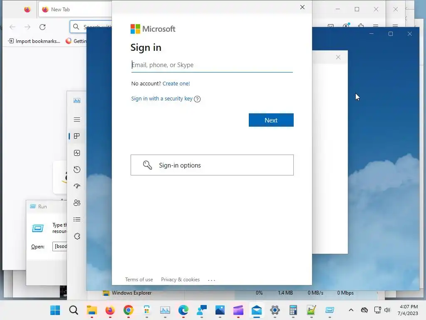Screen dimensions: 426x320
Task: Open the Users page in Task Manager sidebar
Action: click(77, 203)
